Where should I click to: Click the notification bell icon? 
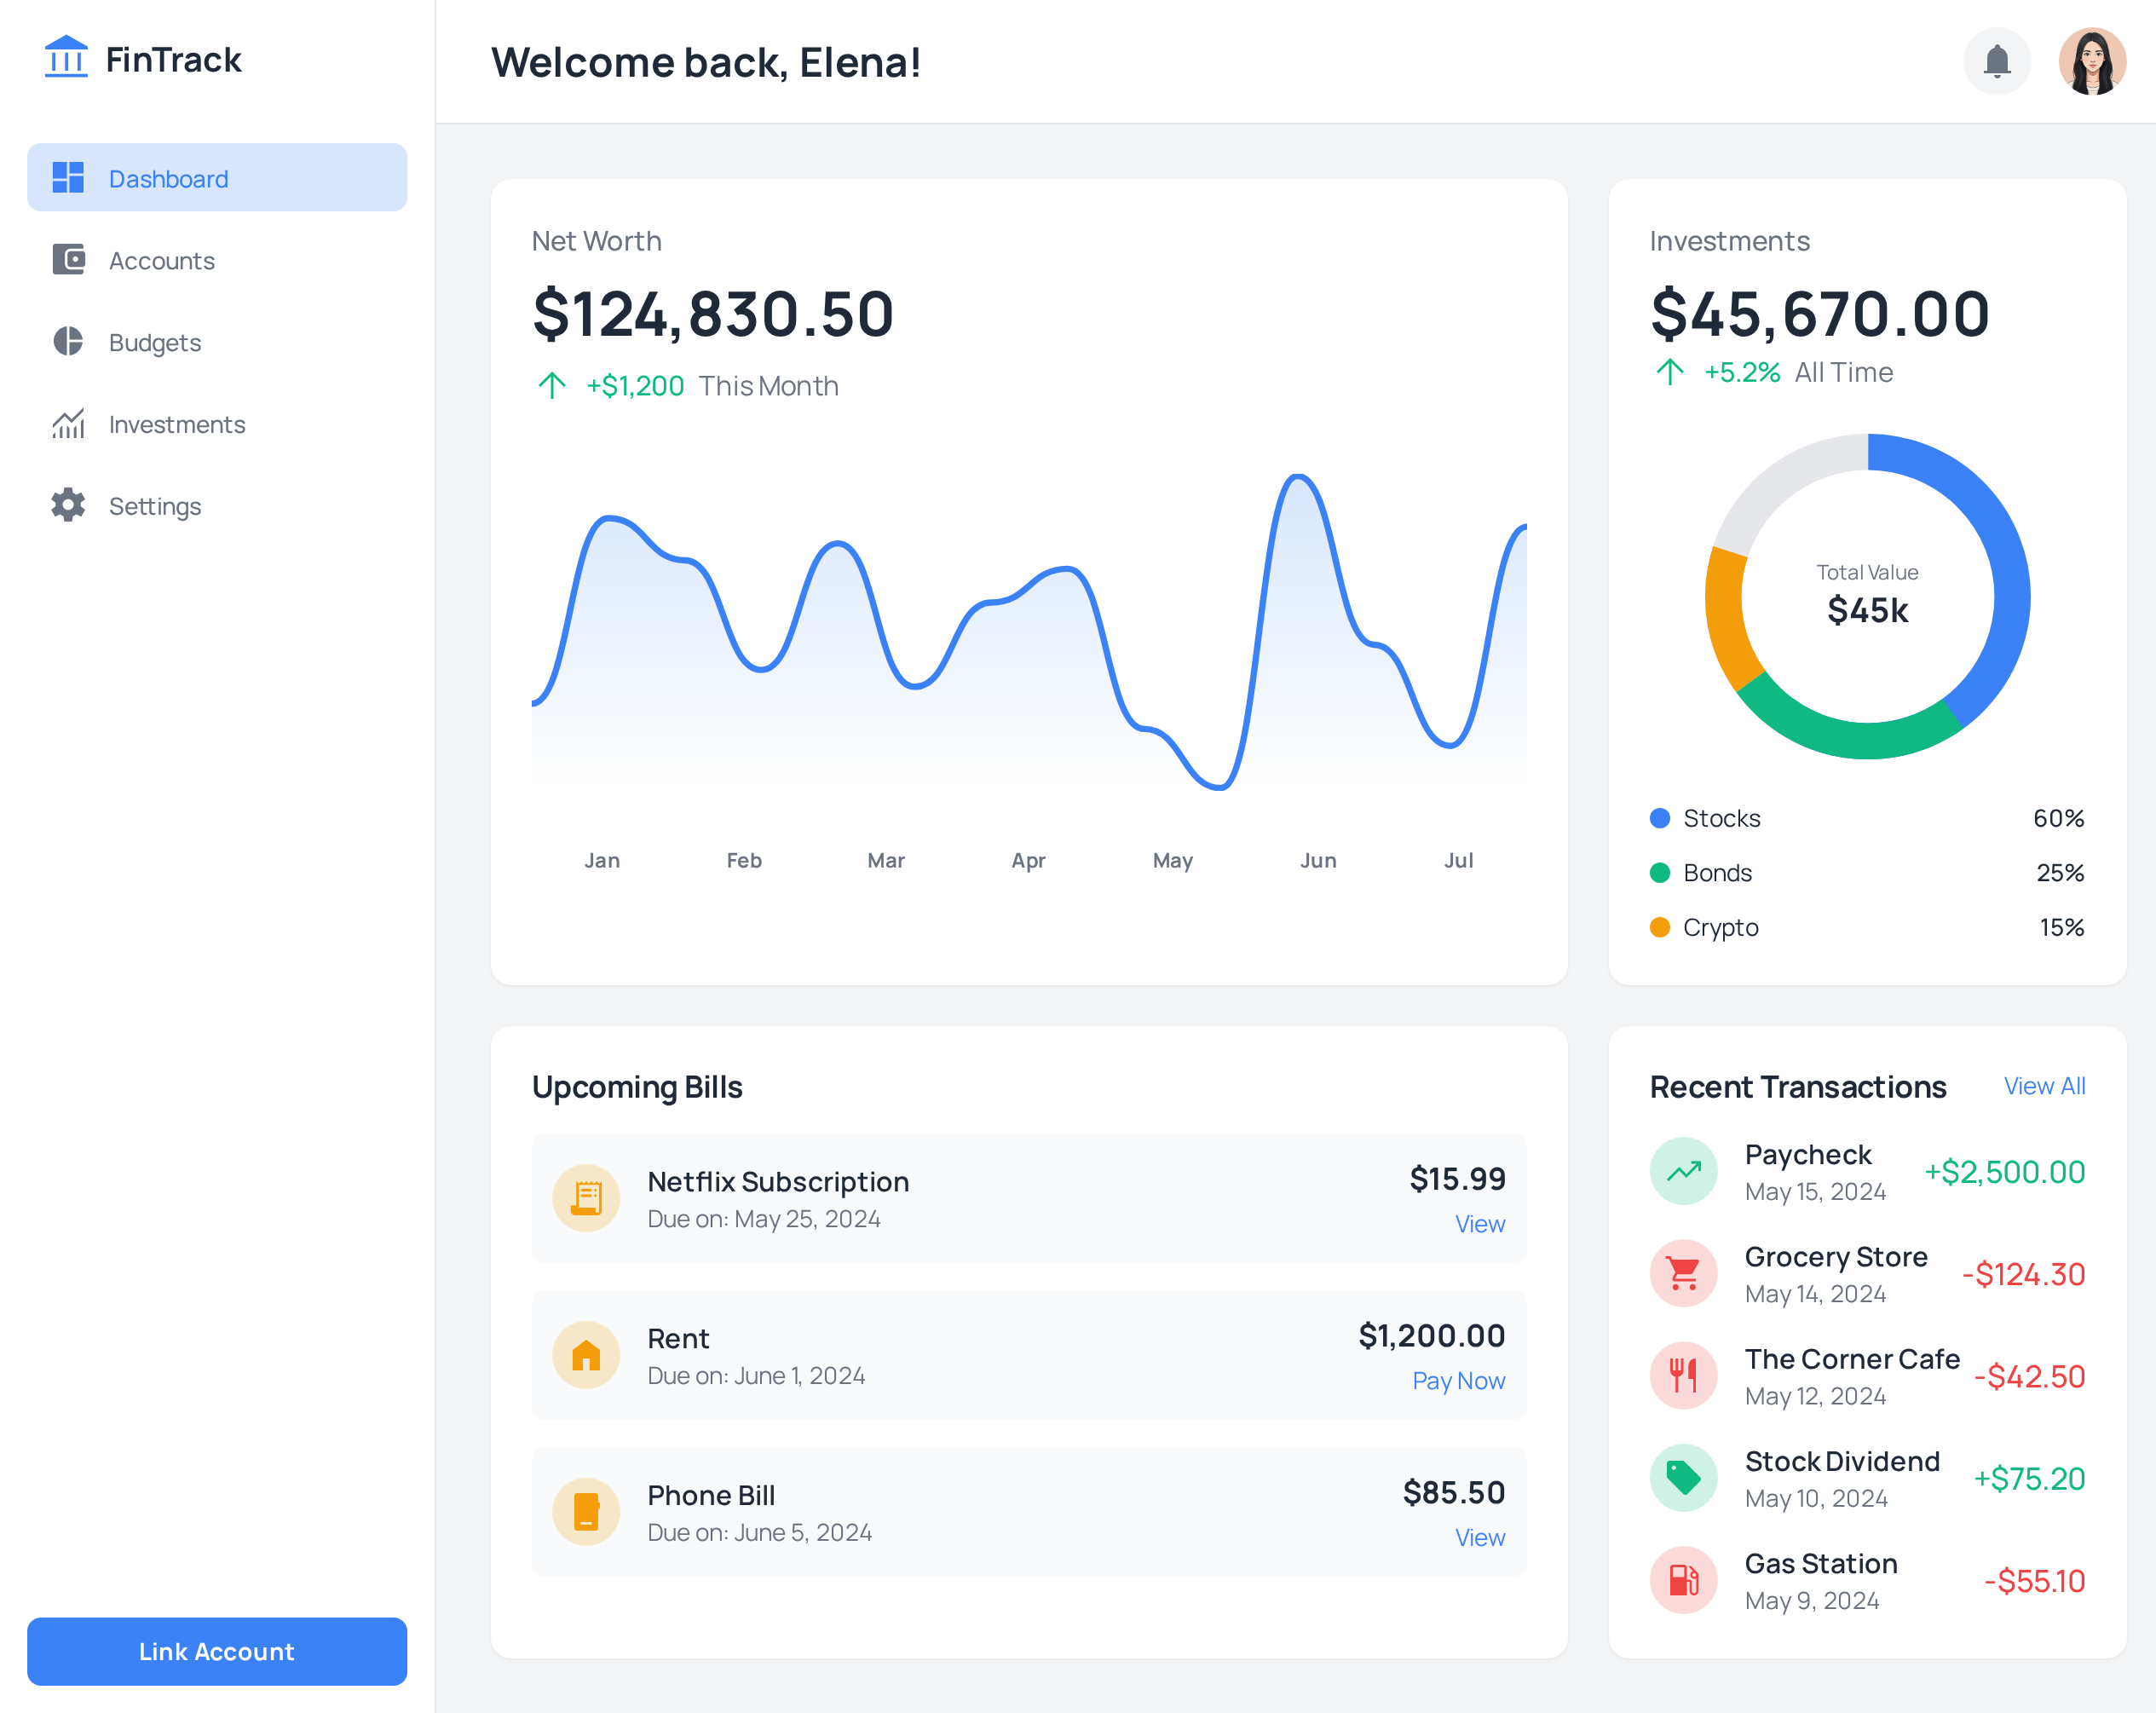(1996, 62)
